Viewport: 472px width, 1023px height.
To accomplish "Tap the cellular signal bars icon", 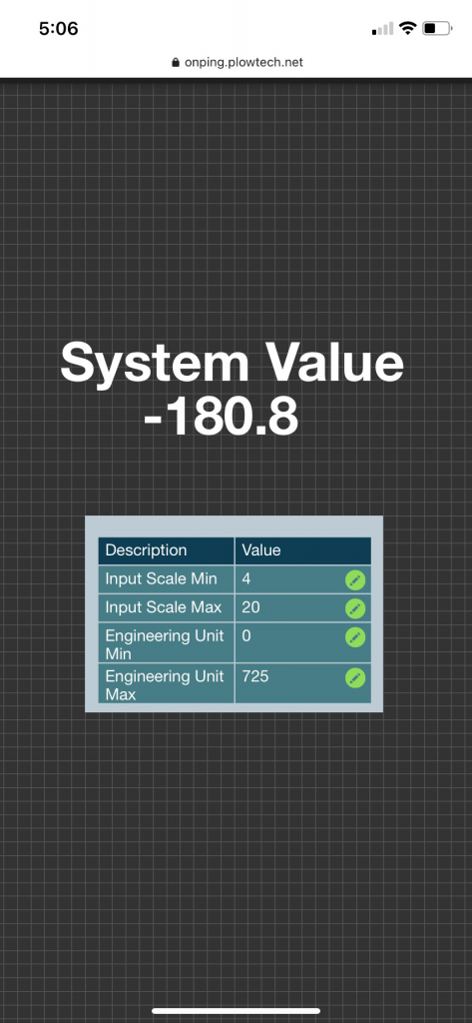I will click(382, 28).
